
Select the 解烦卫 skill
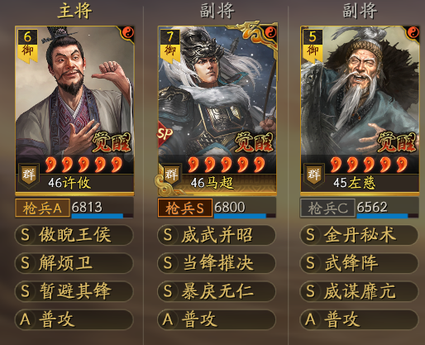[x=74, y=263]
